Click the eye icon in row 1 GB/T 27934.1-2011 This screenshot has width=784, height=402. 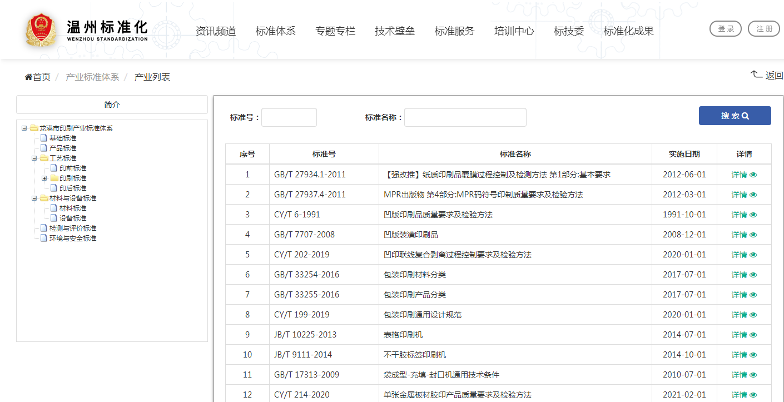(x=753, y=175)
